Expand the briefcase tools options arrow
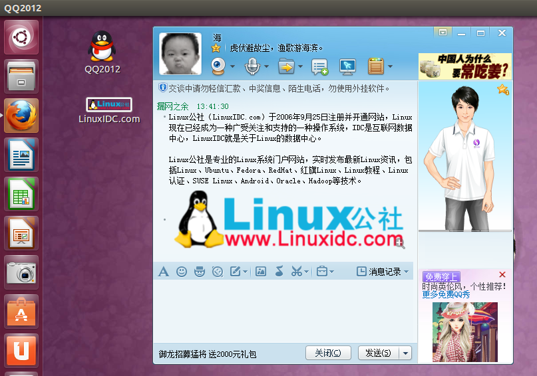537x376 pixels. tap(331, 272)
